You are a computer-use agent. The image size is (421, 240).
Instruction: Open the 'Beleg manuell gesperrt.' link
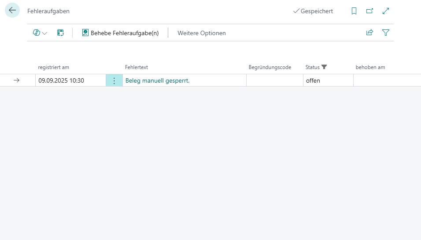[157, 80]
